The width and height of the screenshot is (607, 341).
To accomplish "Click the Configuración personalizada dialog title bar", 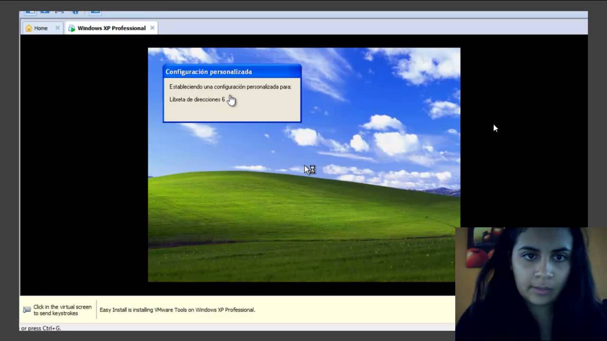I will 232,72.
